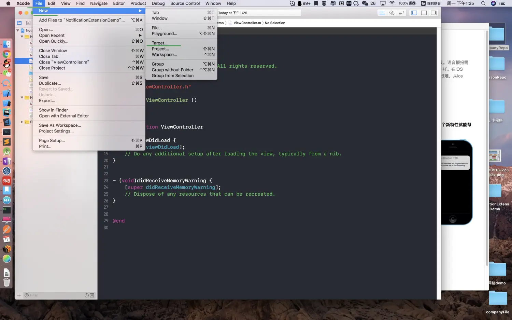Show the standard editor in Xcode toolbar
This screenshot has width=512, height=320.
click(382, 13)
